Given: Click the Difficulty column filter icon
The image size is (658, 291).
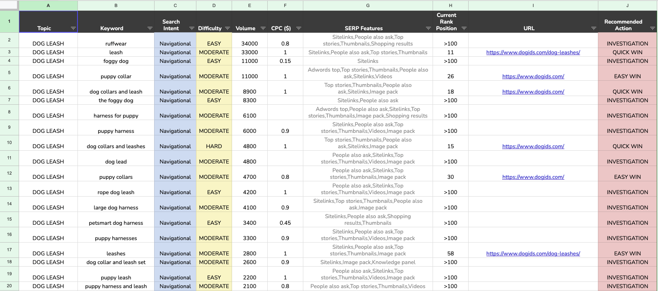Looking at the screenshot, I should (227, 29).
